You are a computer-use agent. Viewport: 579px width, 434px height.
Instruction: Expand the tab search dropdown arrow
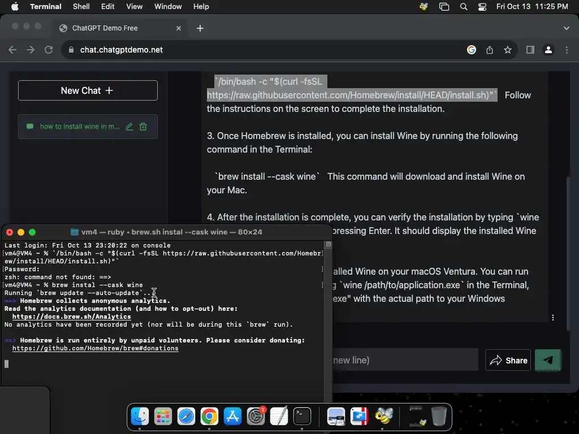(x=567, y=28)
